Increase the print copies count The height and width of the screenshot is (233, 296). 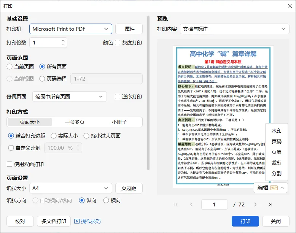[x=63, y=41]
